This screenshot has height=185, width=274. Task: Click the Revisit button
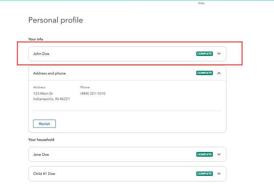(x=44, y=124)
